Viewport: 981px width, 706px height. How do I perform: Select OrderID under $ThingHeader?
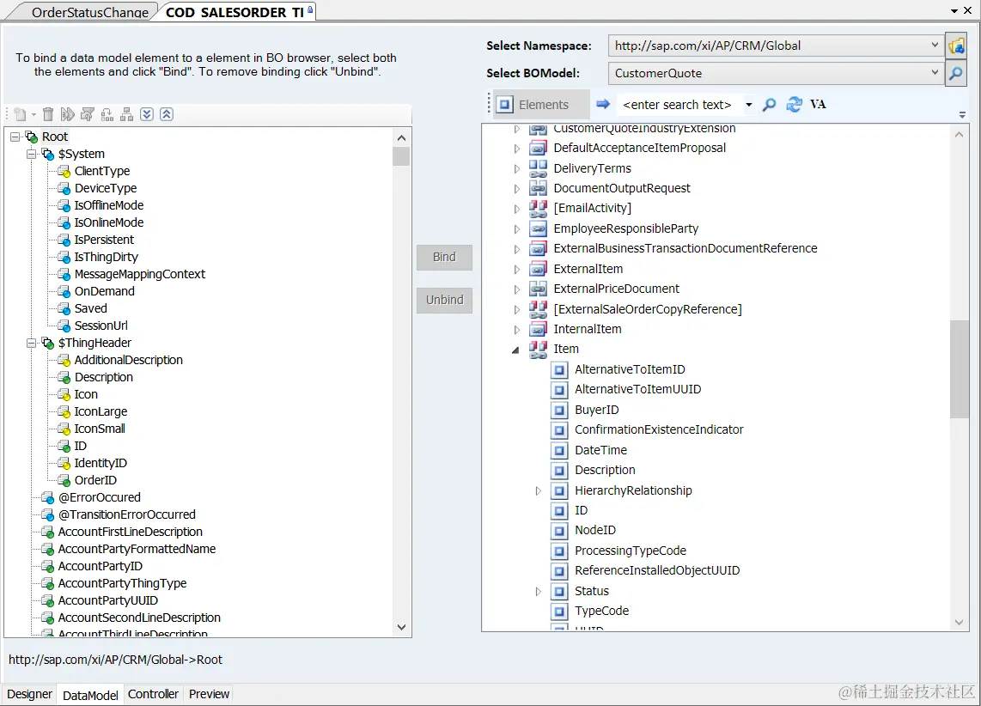pos(95,480)
